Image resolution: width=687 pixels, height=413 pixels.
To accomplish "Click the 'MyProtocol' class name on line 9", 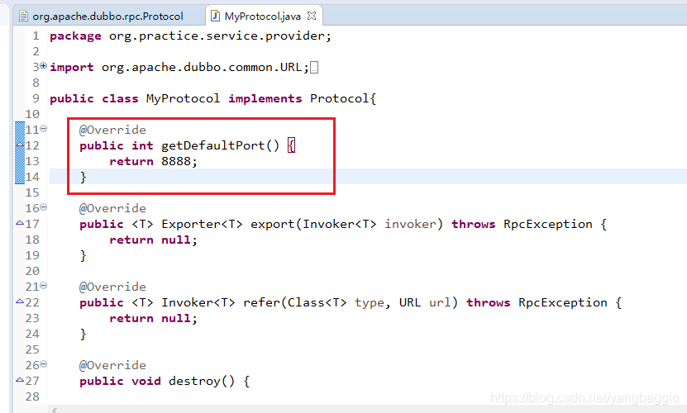I will click(183, 98).
